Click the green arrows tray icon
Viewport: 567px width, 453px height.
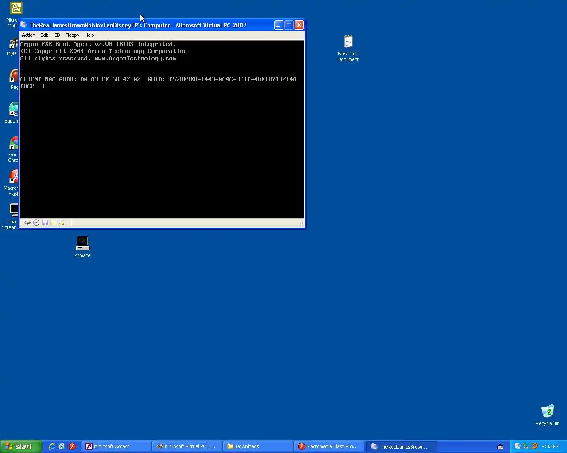(526, 446)
